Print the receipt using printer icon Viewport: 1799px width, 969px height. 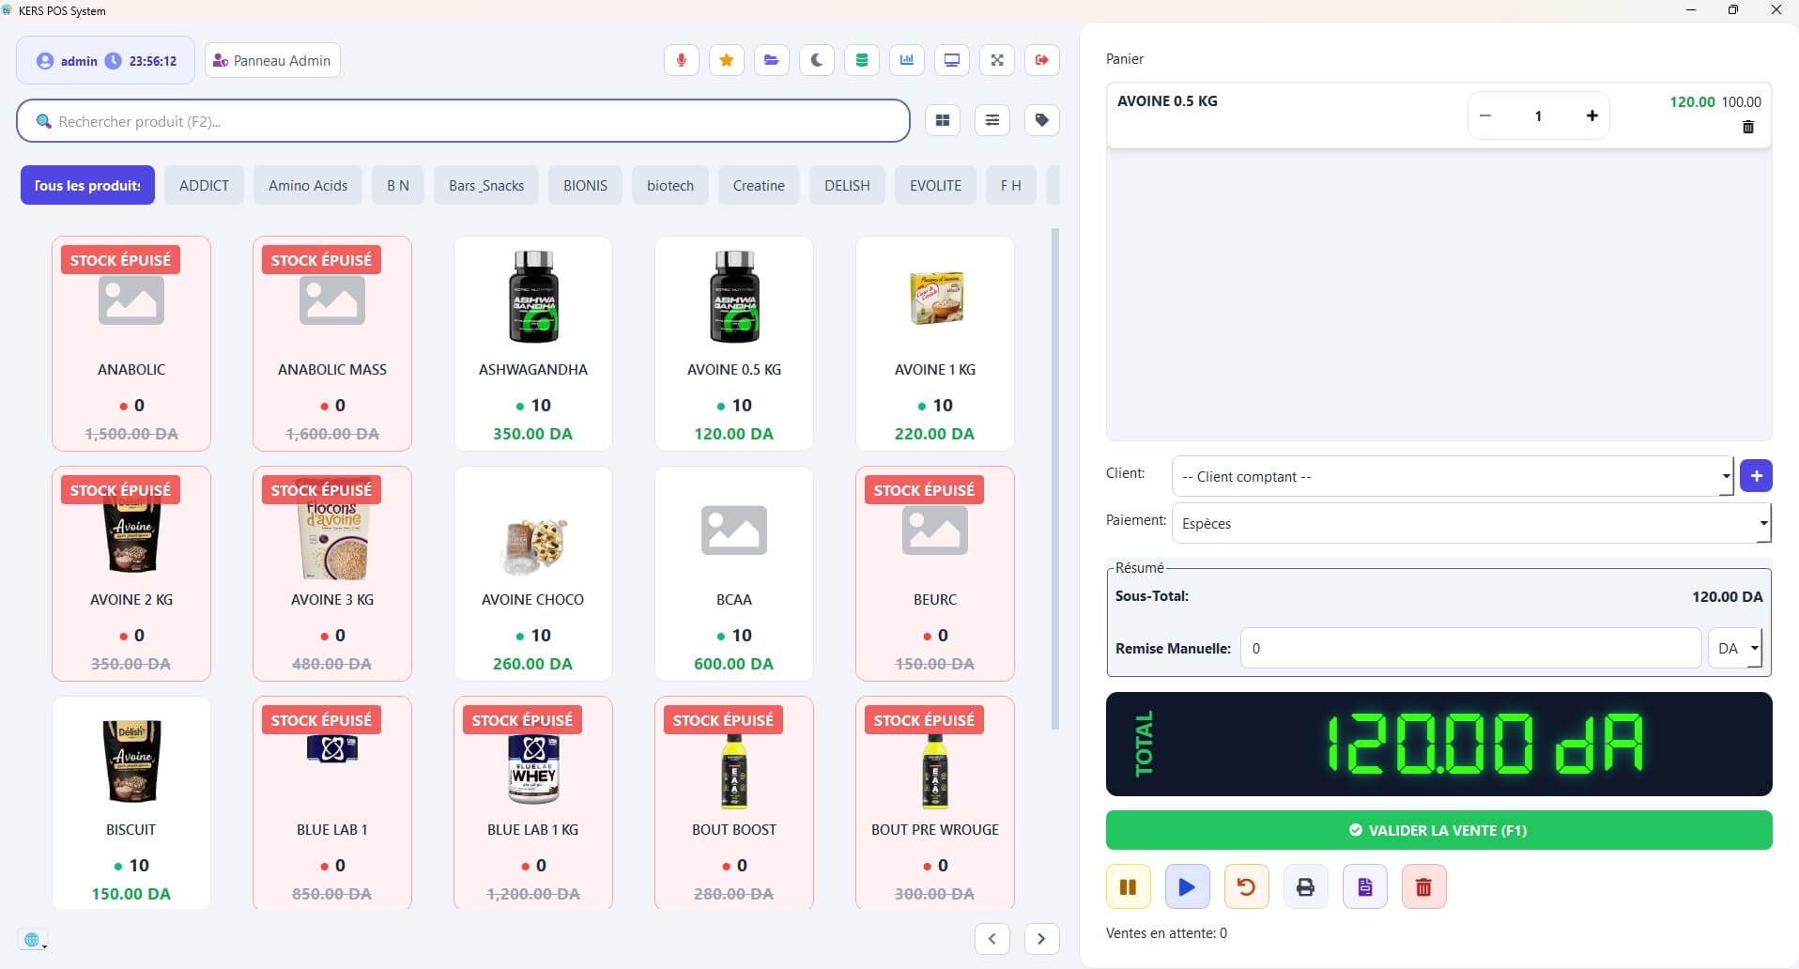point(1305,886)
